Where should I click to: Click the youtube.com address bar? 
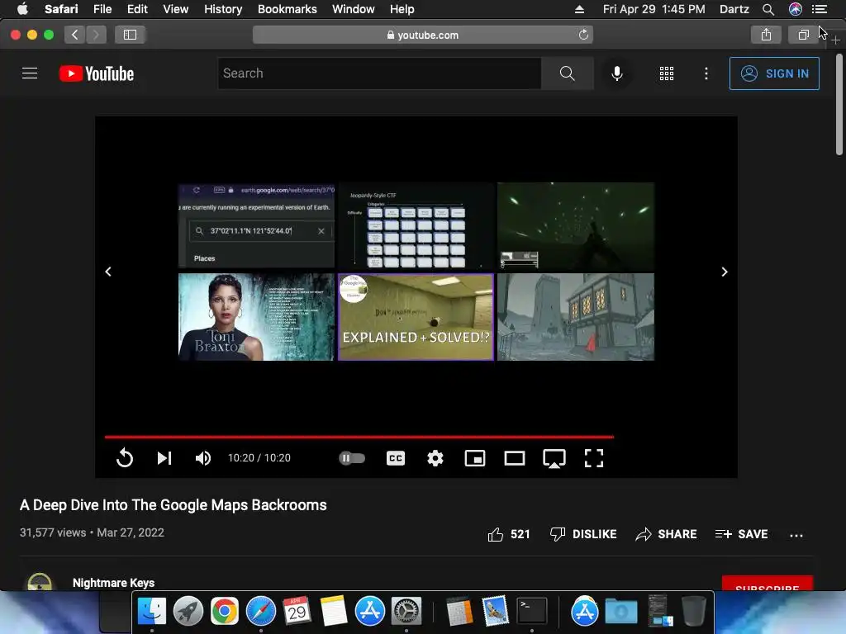pyautogui.click(x=422, y=35)
